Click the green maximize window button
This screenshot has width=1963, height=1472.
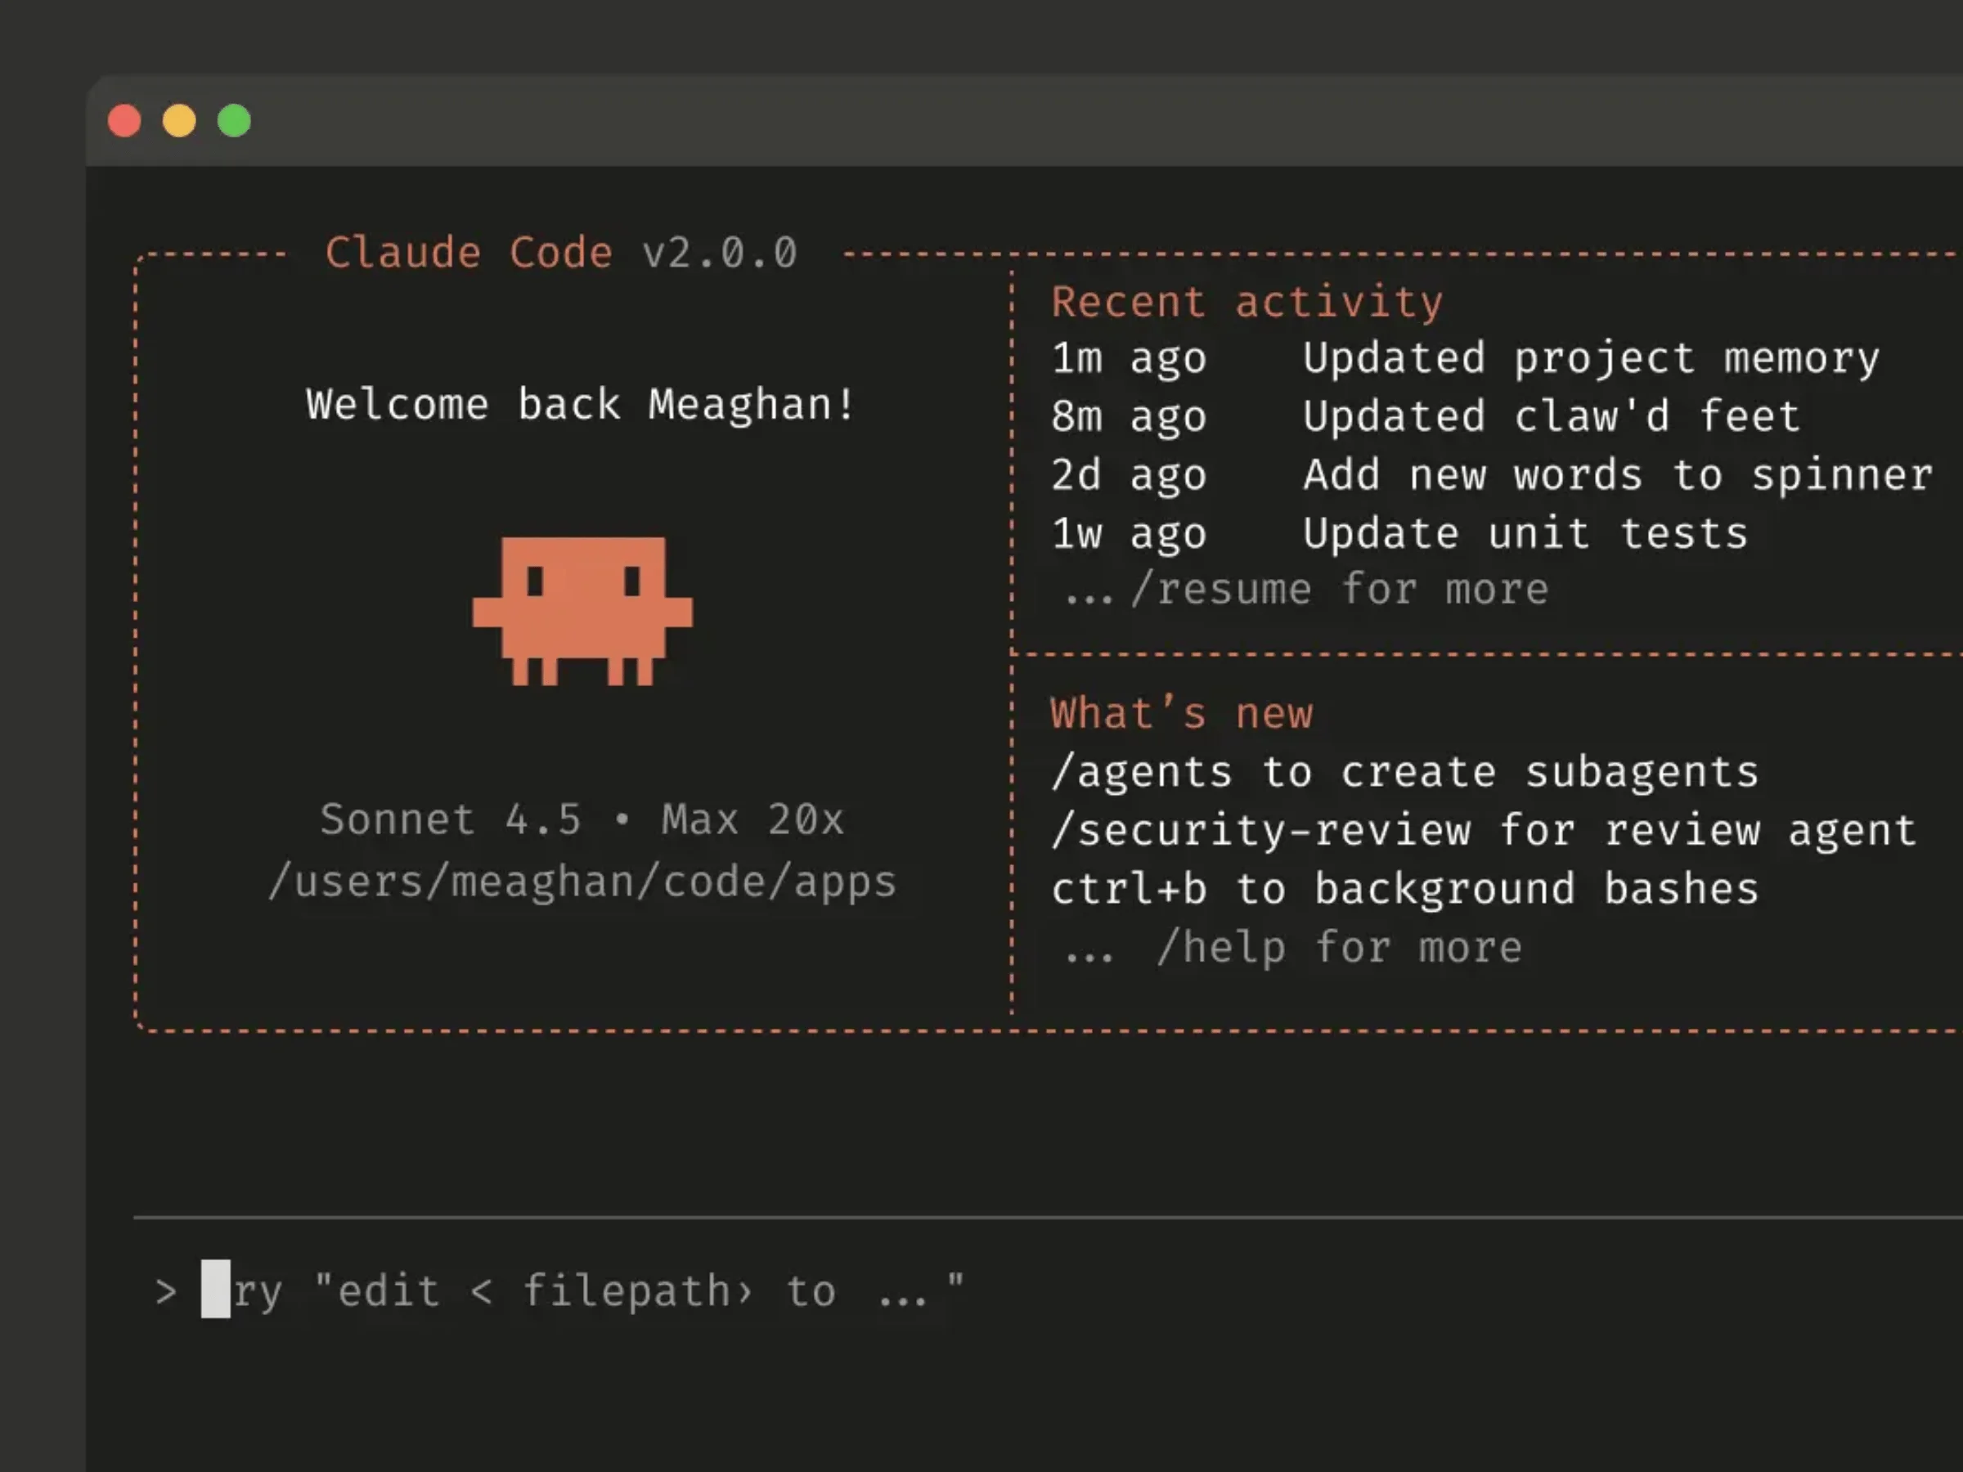tap(234, 121)
